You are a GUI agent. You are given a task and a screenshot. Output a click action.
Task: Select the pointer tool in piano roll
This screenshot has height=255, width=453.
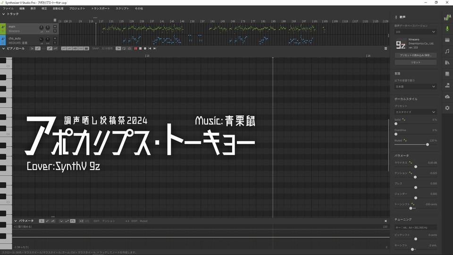click(x=32, y=49)
